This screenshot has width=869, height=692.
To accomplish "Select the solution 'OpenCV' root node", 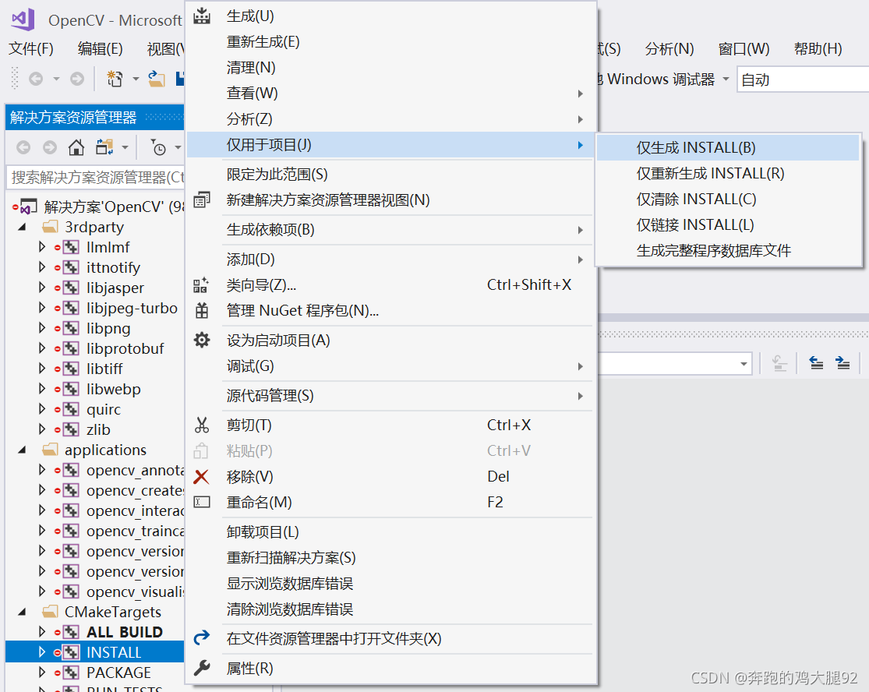I will (115, 207).
